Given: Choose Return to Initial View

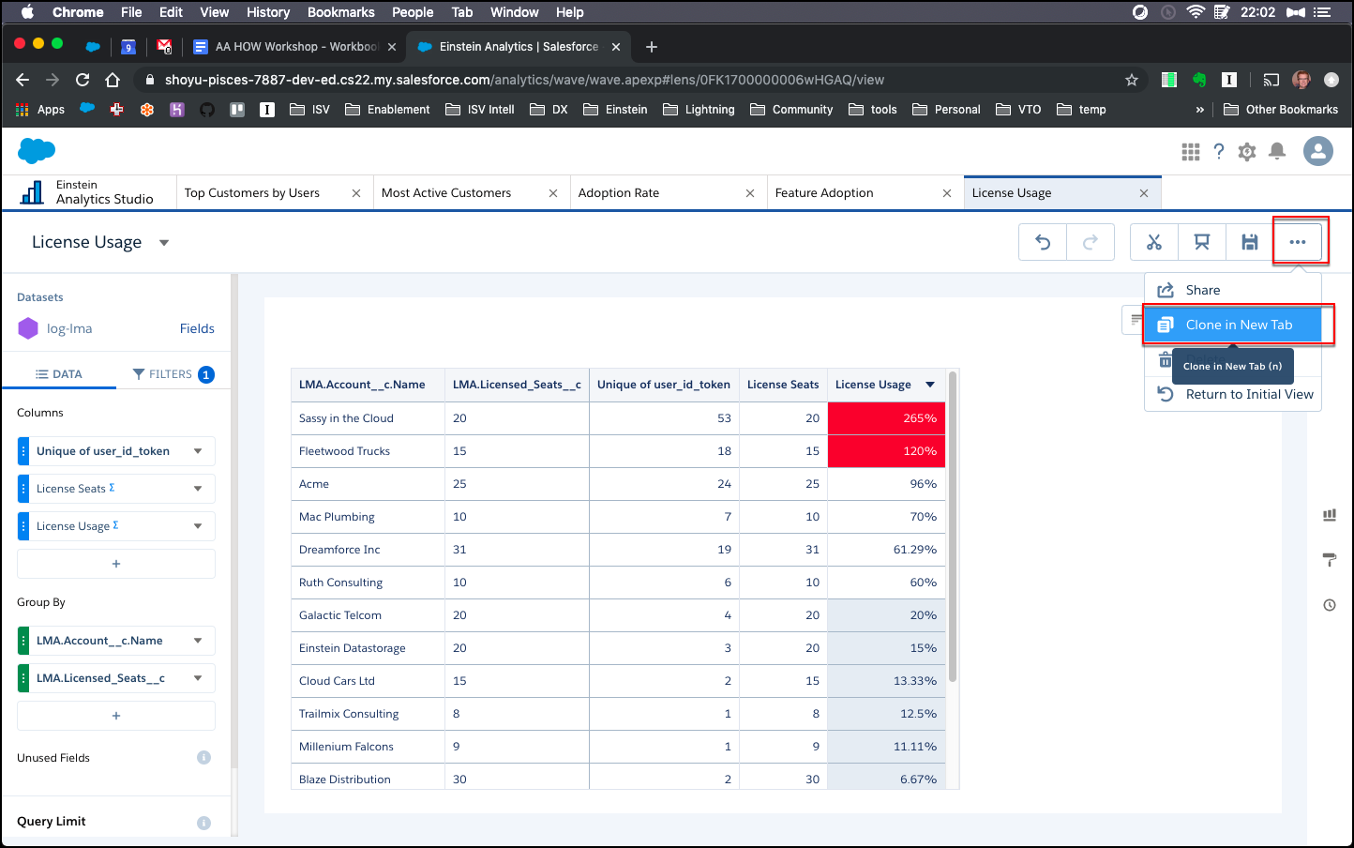Looking at the screenshot, I should 1233,394.
